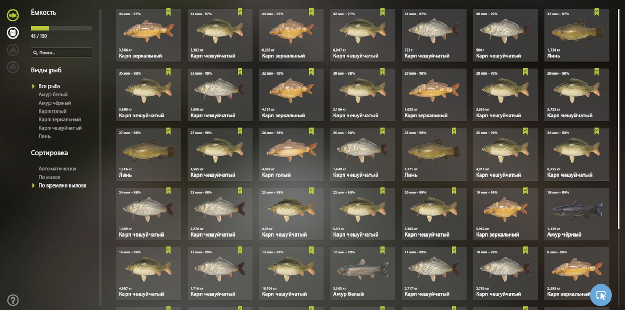Show only Линь in fish types
The height and width of the screenshot is (310, 625).
(44, 136)
